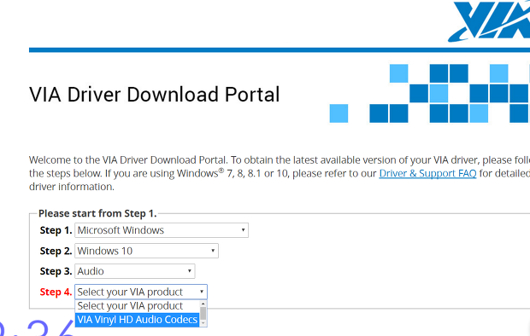Screen dimensions: 530x336
Task: Open the Driver & Support FAQ link
Action: pos(427,173)
